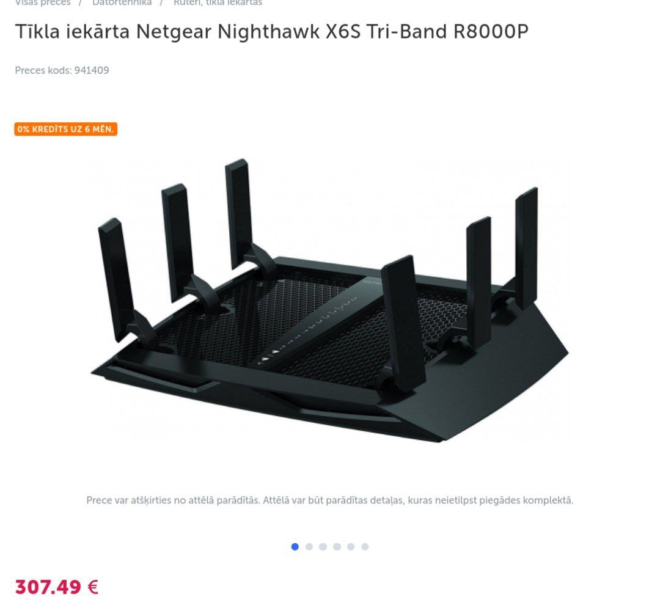Click the rightmost antenna in the router photo
Screen dimensions: 660x611
click(527, 248)
